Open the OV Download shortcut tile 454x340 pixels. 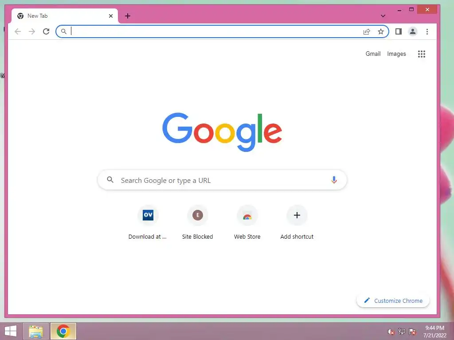tap(148, 223)
